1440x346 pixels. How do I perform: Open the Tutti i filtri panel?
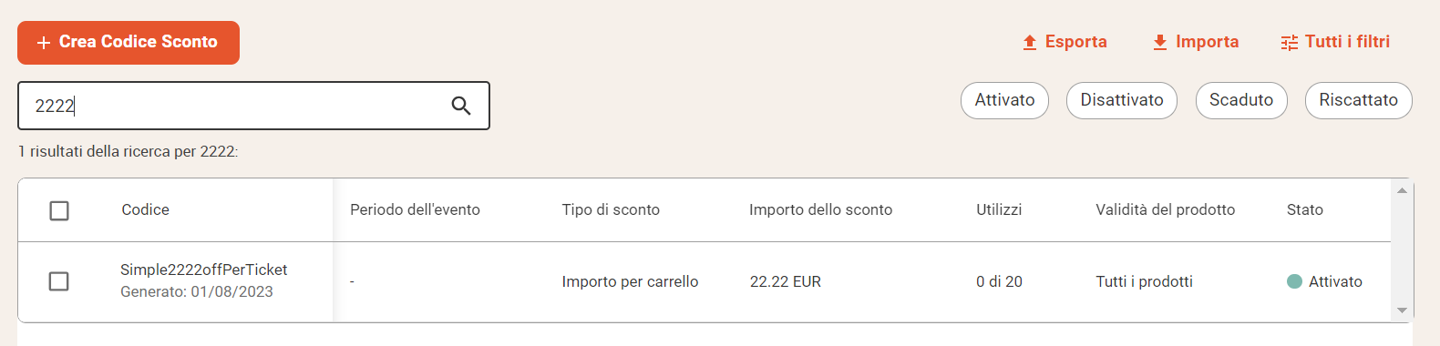click(1335, 42)
